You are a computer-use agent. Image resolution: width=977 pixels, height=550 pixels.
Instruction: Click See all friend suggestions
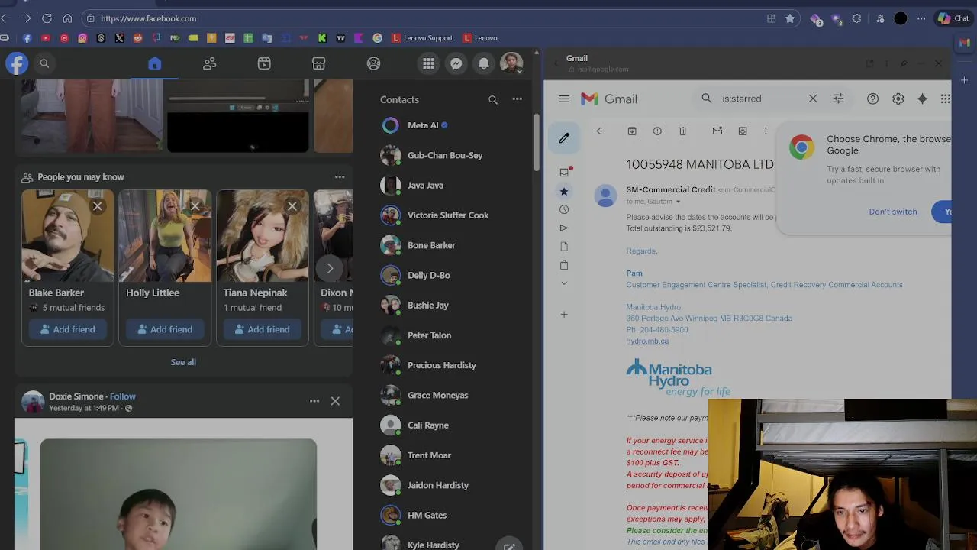pyautogui.click(x=183, y=362)
